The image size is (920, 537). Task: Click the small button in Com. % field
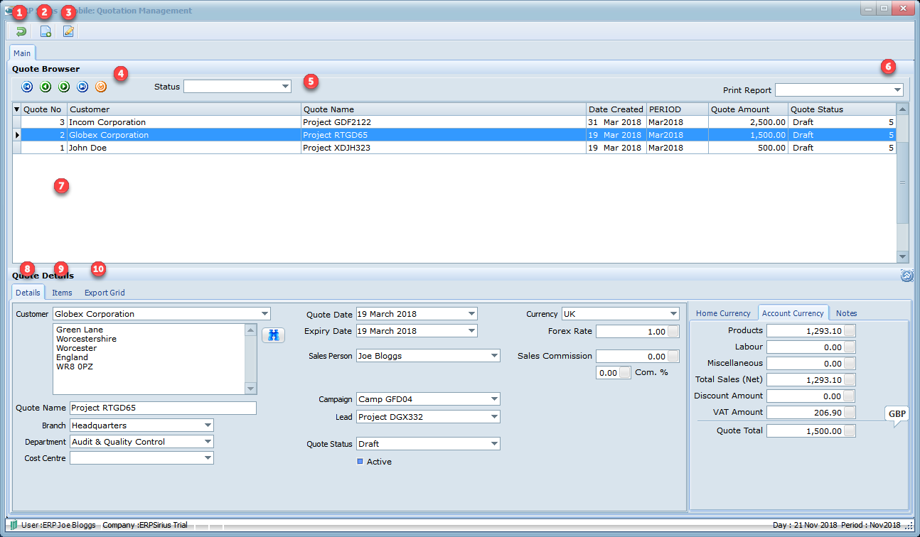625,372
